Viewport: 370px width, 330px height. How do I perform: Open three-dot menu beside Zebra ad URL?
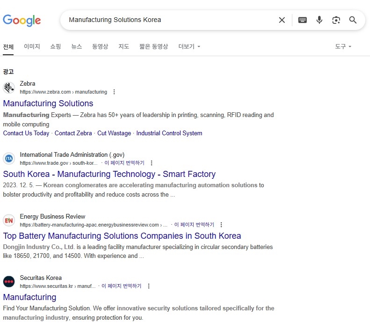coord(114,92)
